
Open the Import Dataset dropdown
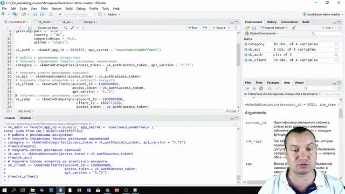(274, 28)
